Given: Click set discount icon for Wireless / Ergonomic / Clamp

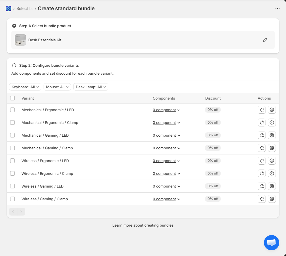Looking at the screenshot, I should [272, 173].
